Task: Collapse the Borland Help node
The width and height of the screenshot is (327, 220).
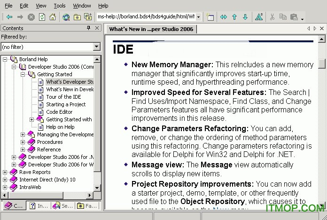Action: [x=5, y=60]
